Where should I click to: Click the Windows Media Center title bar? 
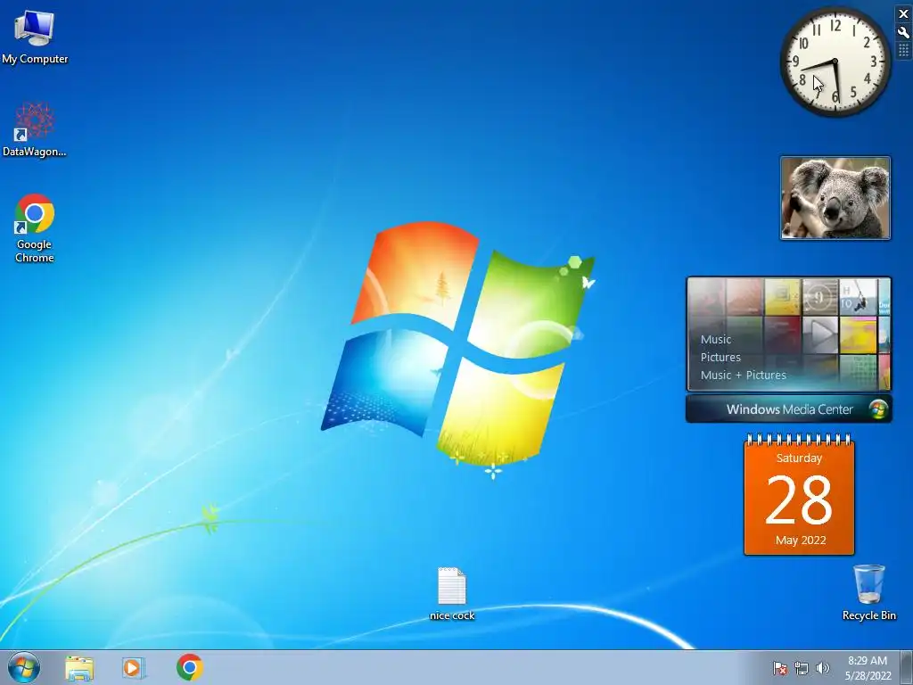[x=789, y=409]
